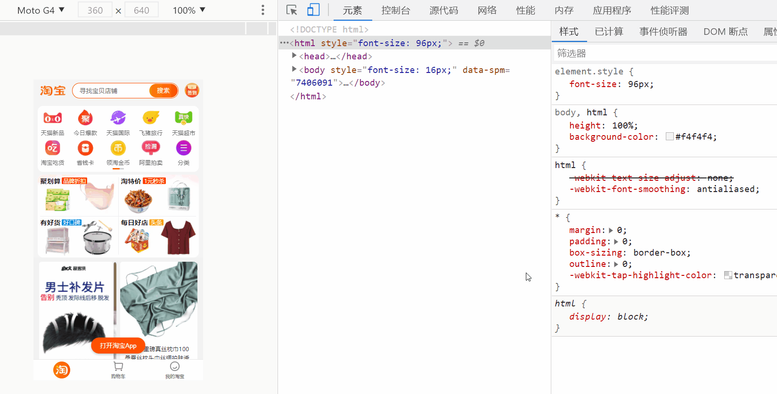Click the Taobao home bottom nav icon
Screen dimensions: 777x394
point(62,370)
